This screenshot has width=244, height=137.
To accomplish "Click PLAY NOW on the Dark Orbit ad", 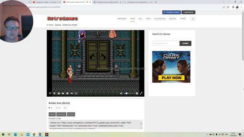I will pyautogui.click(x=172, y=78).
